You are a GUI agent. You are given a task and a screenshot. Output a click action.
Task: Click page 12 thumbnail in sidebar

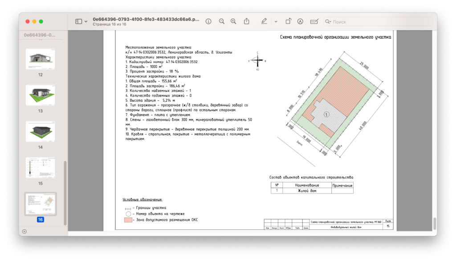[x=40, y=58]
